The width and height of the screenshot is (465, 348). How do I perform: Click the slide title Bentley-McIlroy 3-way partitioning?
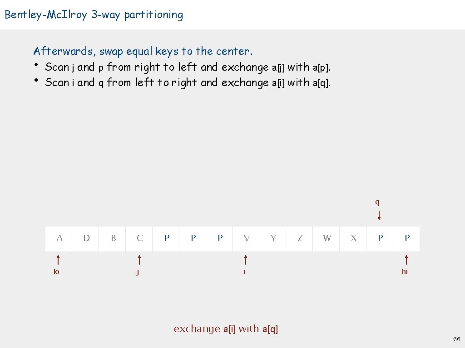[x=94, y=15]
